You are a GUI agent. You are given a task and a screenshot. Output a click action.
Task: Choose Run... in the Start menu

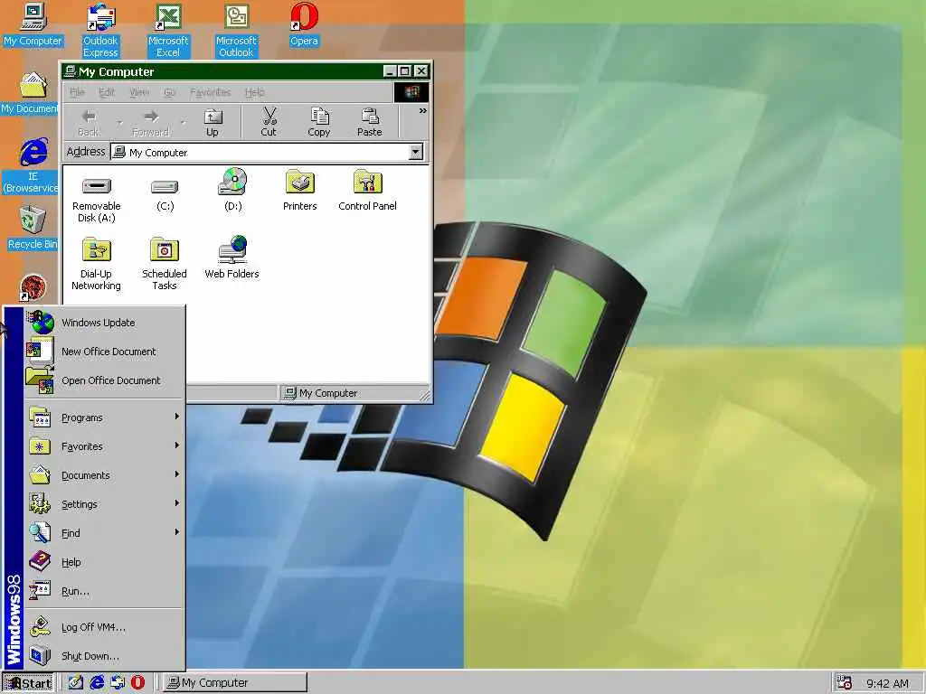(x=105, y=591)
